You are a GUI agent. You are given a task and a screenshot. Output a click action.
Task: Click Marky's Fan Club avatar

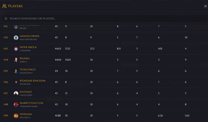tap(16, 105)
